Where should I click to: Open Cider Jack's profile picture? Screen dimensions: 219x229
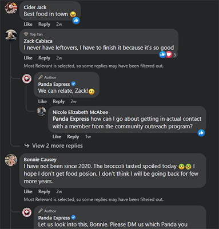pos(11,8)
